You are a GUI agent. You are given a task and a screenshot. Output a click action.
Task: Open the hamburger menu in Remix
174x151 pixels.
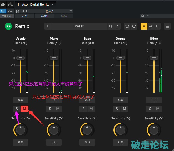click(167, 26)
